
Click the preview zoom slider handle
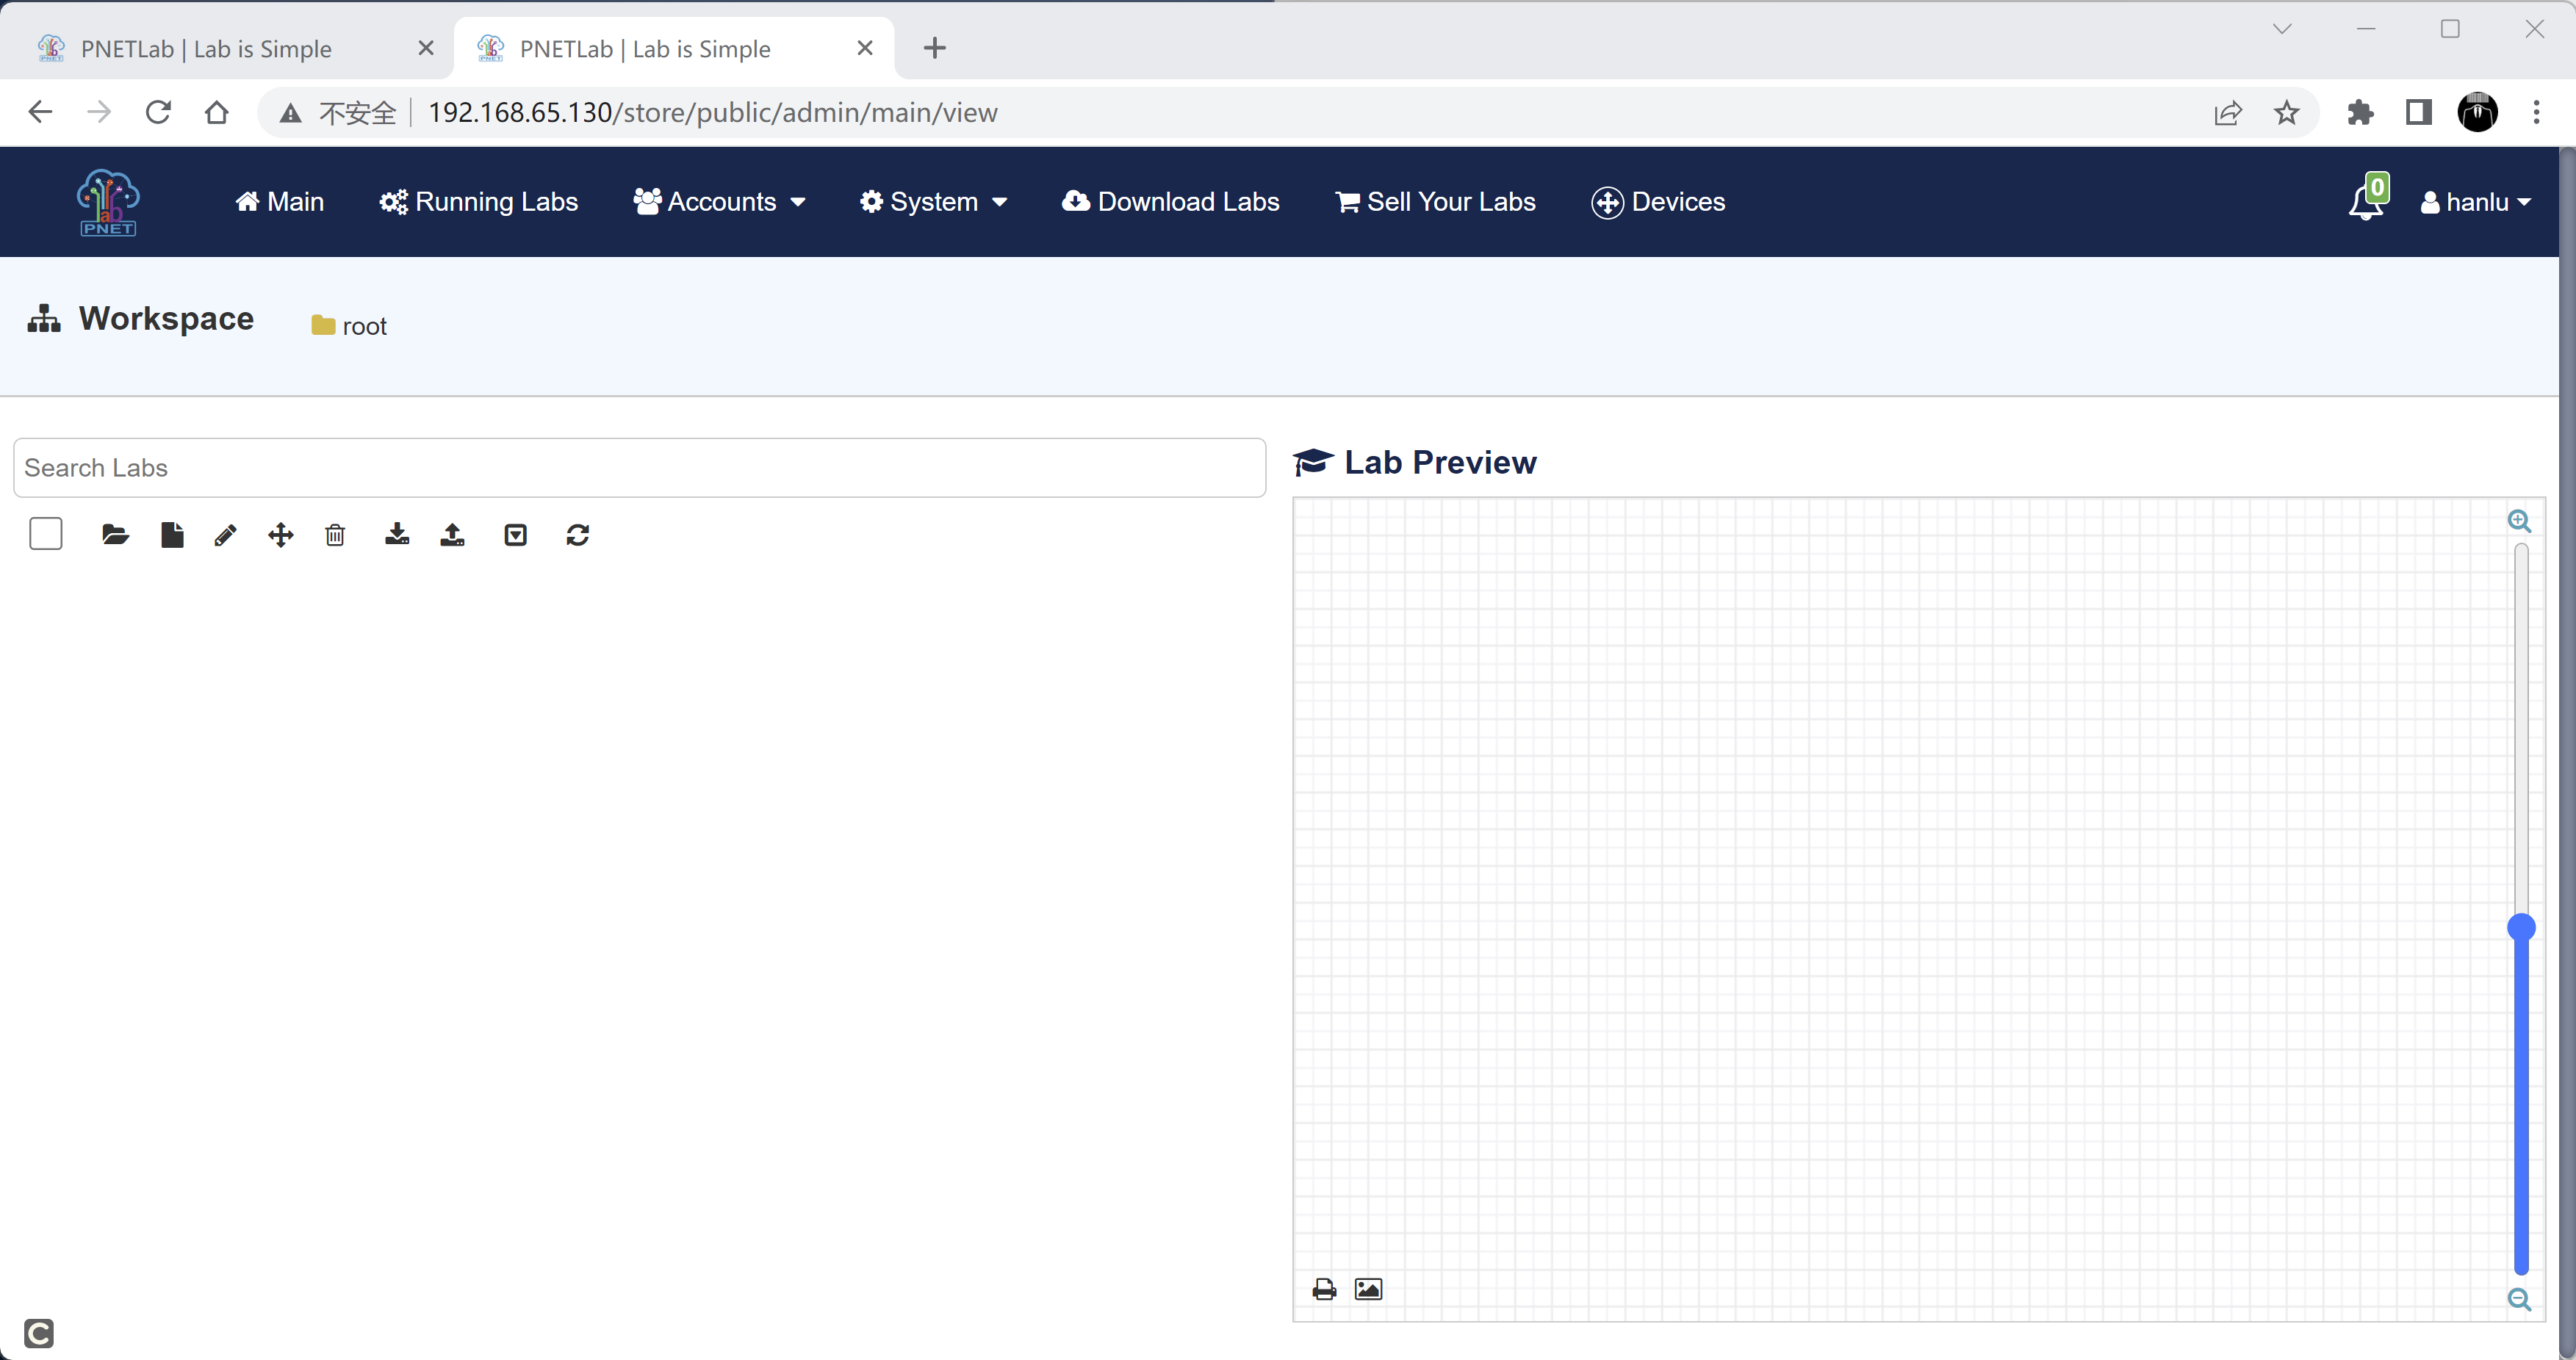(x=2521, y=927)
